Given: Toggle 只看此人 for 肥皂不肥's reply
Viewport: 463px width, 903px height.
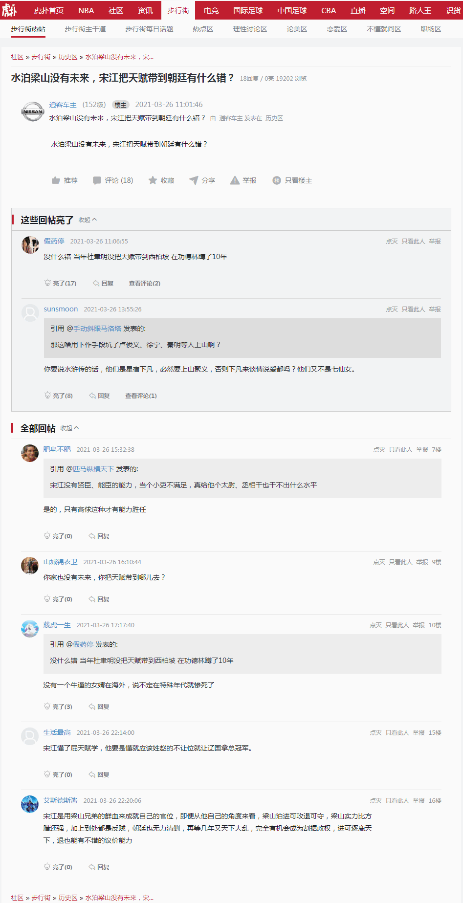Looking at the screenshot, I should pyautogui.click(x=400, y=449).
